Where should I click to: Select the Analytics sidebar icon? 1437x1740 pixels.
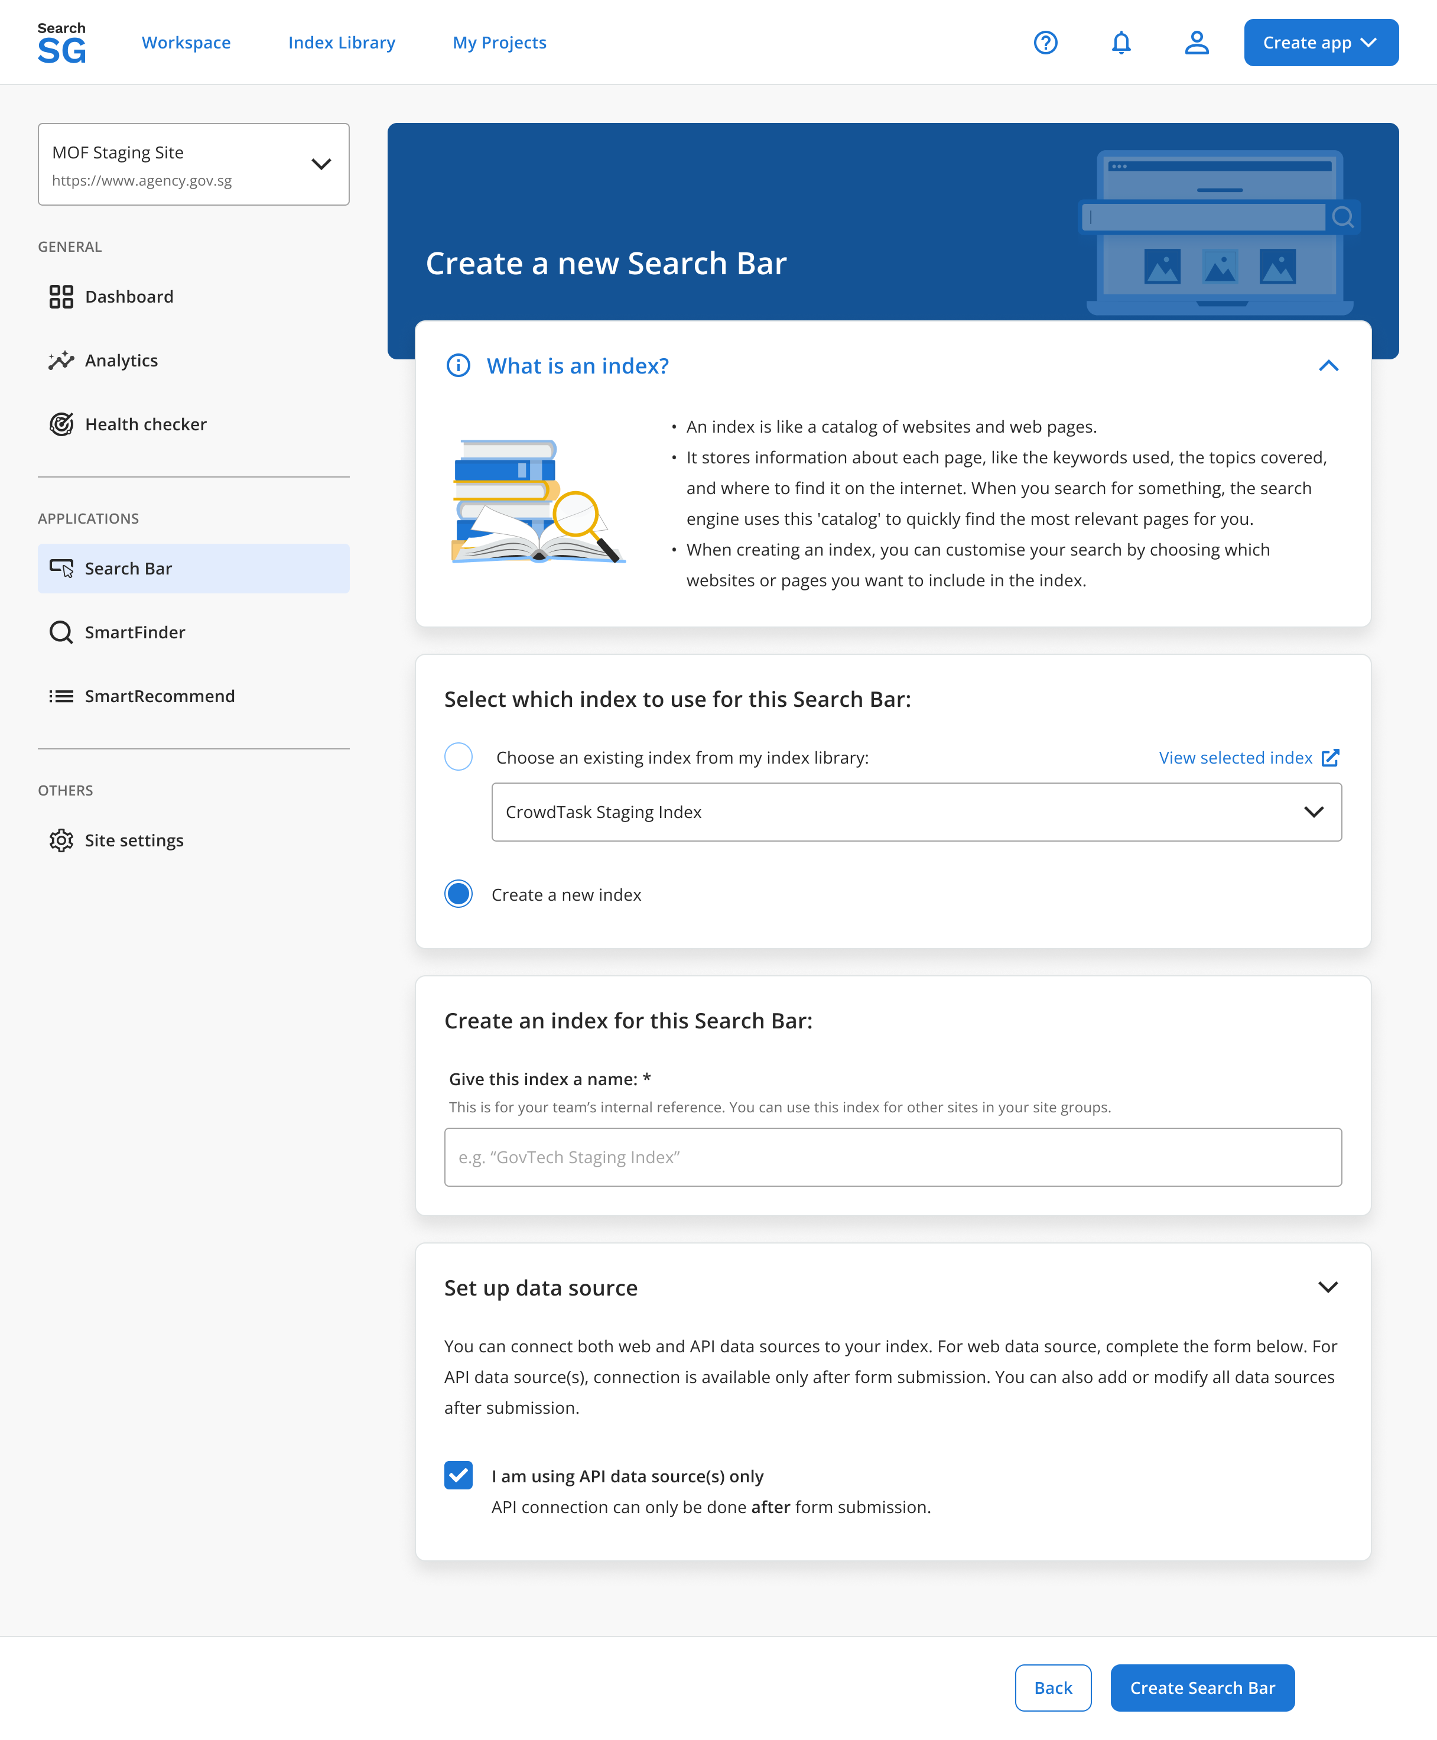pos(61,360)
